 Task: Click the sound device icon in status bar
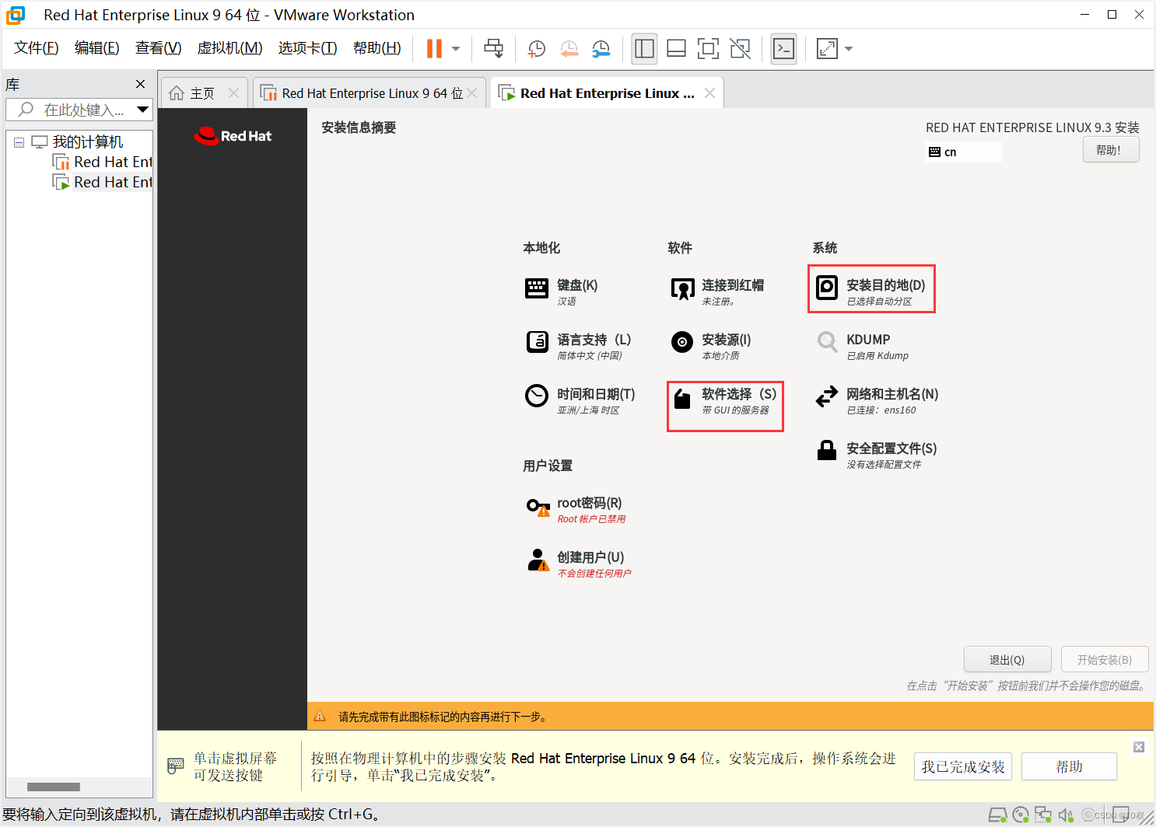tap(1067, 815)
